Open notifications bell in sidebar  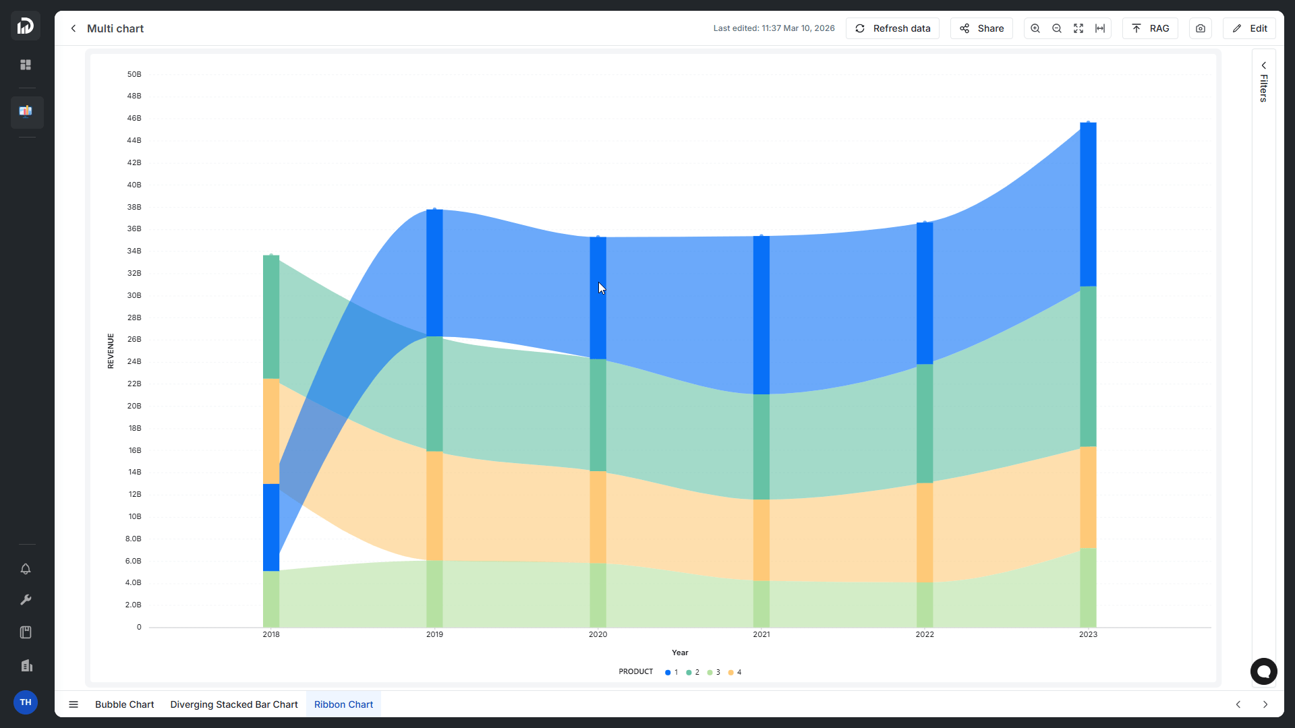coord(26,569)
